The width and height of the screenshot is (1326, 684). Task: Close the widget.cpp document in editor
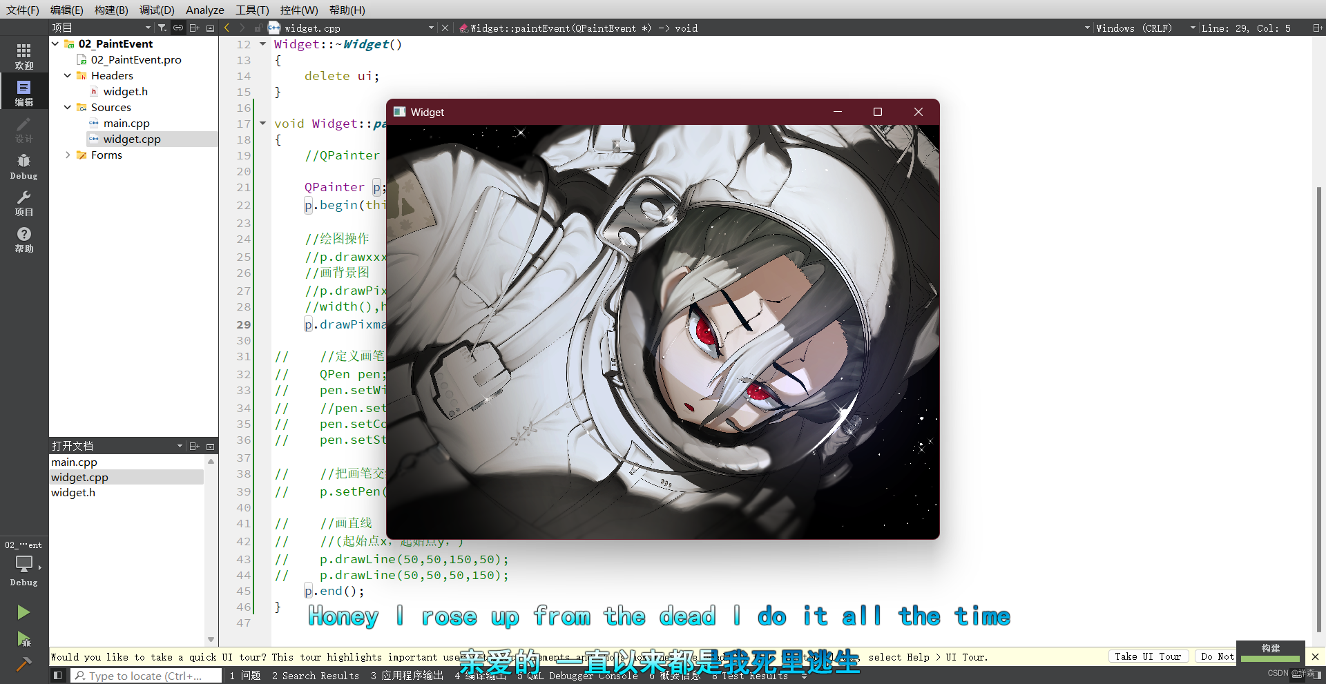tap(445, 28)
